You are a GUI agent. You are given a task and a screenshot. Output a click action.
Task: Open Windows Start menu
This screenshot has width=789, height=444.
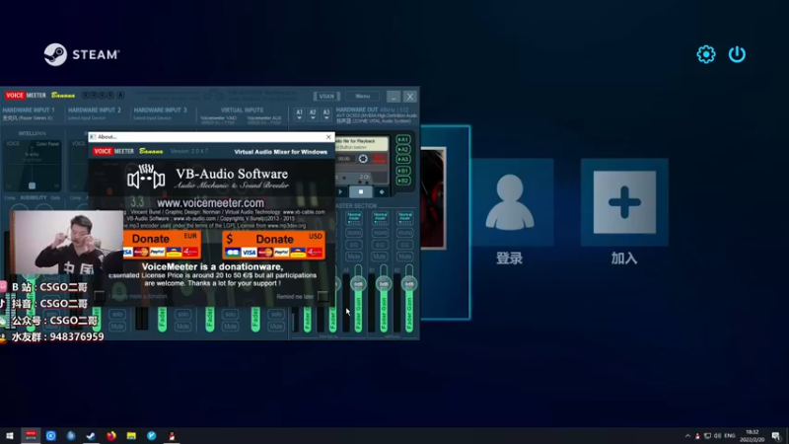pos(10,435)
